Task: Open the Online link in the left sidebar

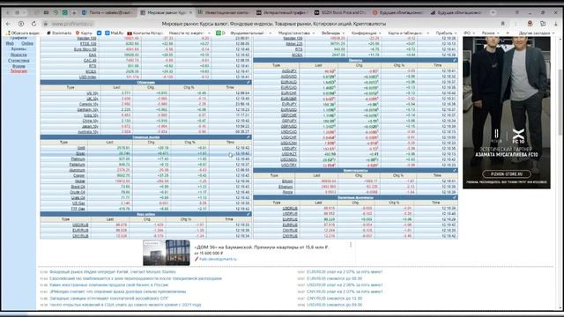Action: tap(27, 43)
